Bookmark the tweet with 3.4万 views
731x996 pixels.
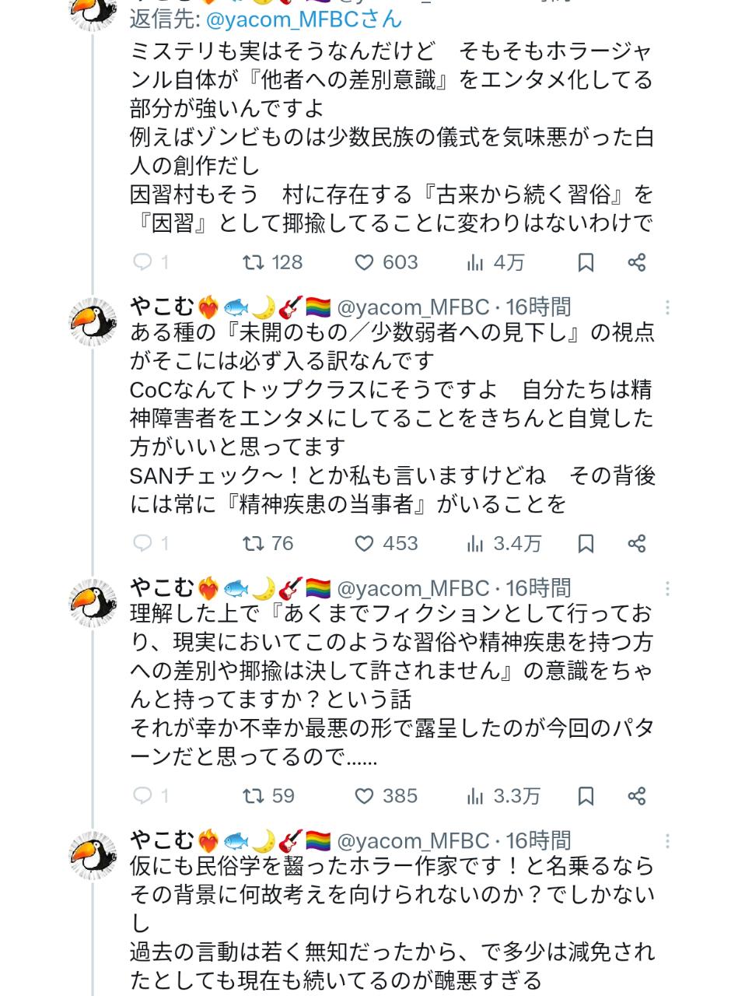coord(586,543)
